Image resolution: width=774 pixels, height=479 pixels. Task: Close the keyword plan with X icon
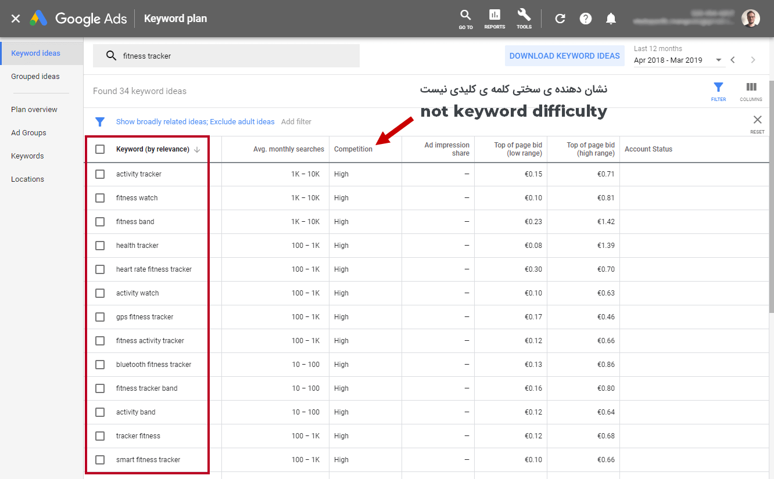pyautogui.click(x=16, y=19)
